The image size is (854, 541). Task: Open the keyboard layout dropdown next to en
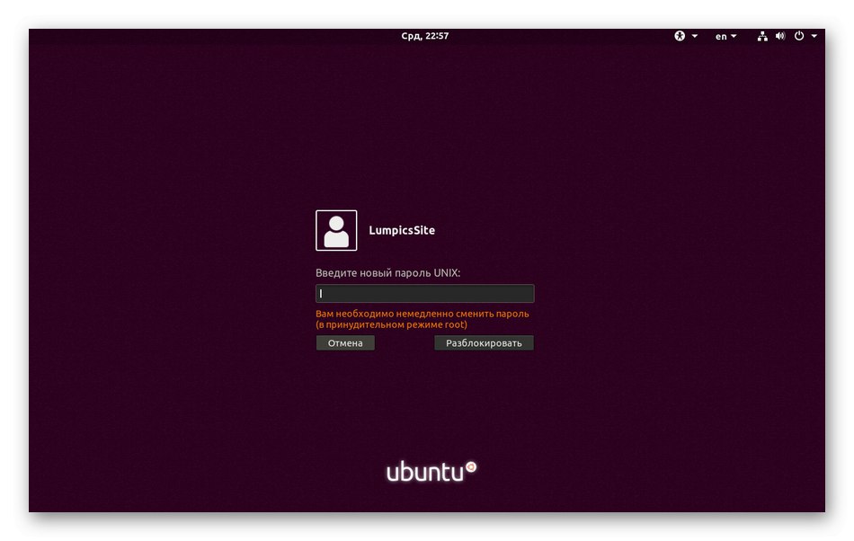[x=733, y=36]
